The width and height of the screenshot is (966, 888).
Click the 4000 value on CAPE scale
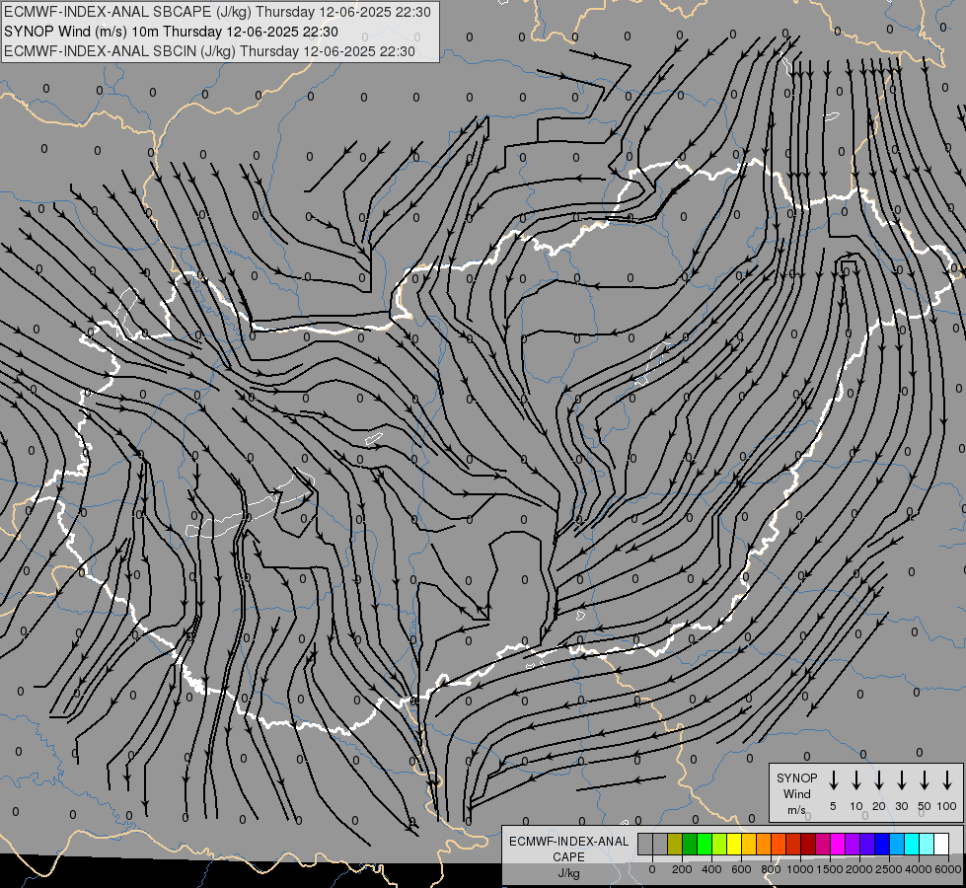click(919, 869)
